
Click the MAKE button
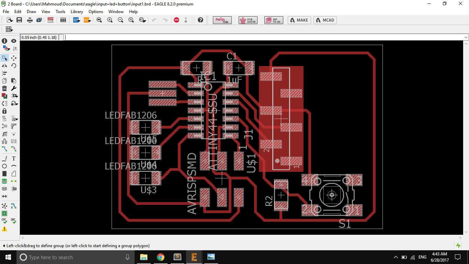click(x=299, y=20)
